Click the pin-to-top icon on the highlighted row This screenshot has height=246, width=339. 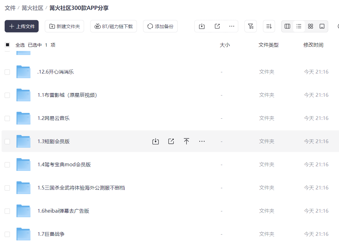coord(186,141)
